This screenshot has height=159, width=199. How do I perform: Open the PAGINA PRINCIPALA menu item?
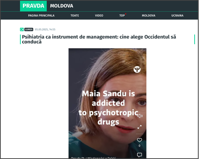click(x=41, y=15)
